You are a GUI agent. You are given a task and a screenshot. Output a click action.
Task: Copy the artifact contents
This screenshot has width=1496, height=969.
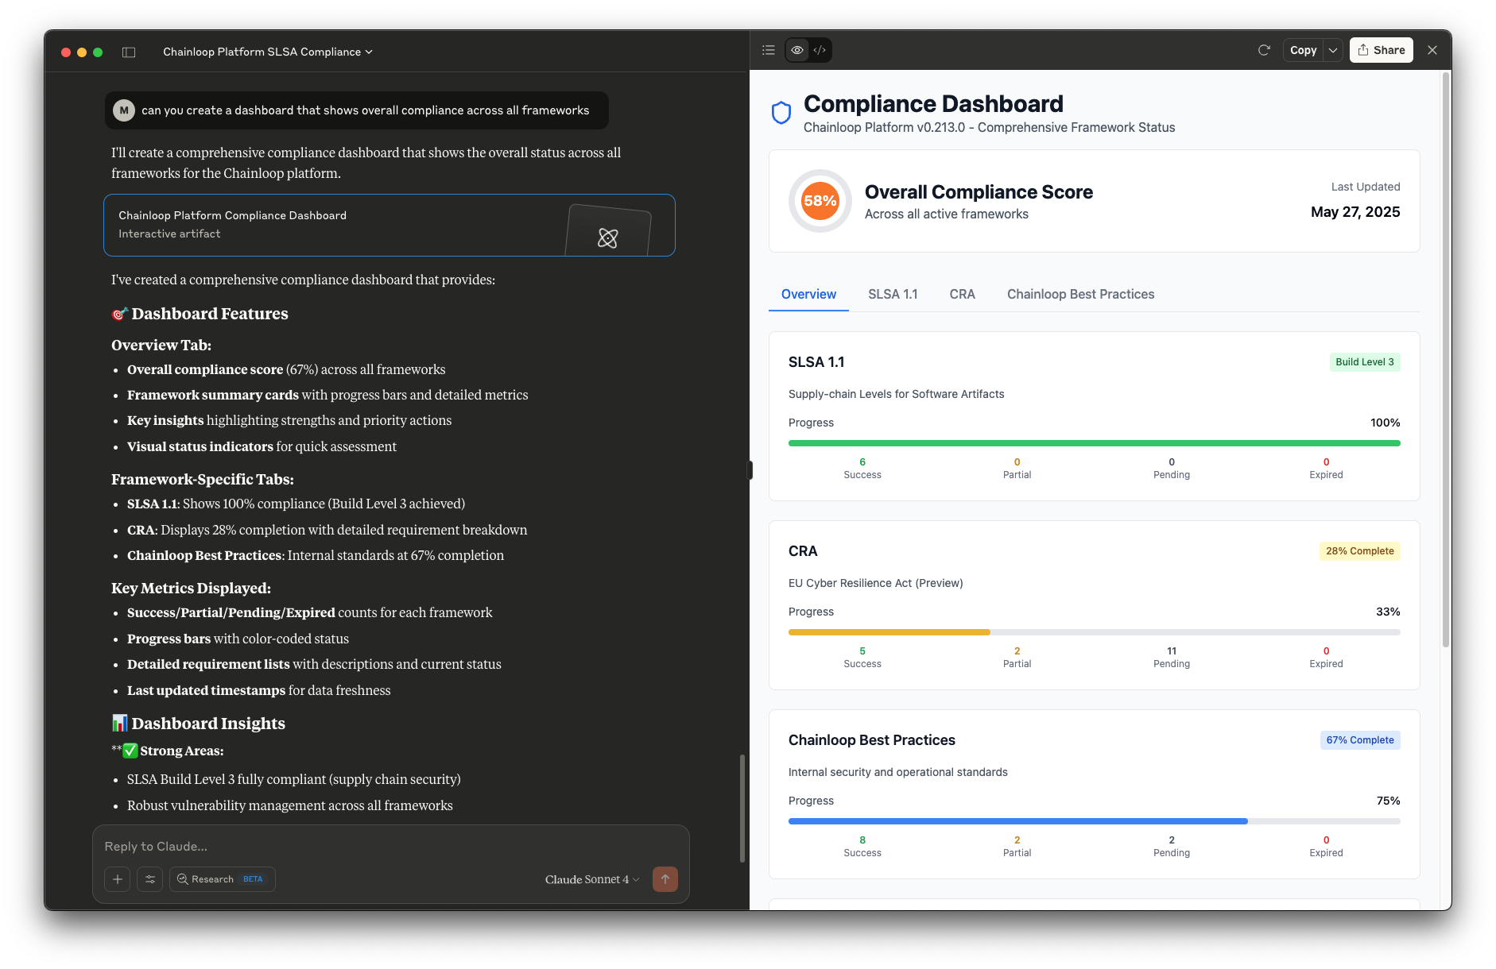(x=1304, y=50)
